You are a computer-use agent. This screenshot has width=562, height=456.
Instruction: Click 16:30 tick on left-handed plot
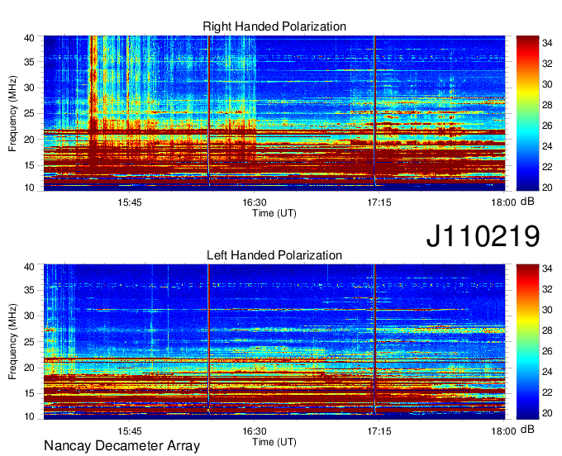coord(254,430)
